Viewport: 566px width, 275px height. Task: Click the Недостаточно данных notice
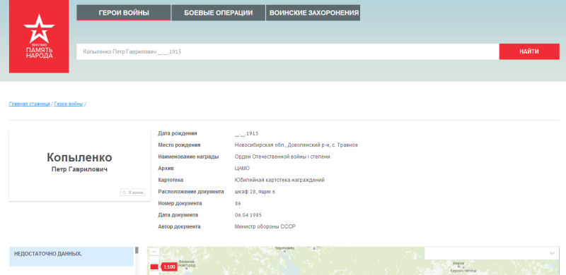[71, 257]
